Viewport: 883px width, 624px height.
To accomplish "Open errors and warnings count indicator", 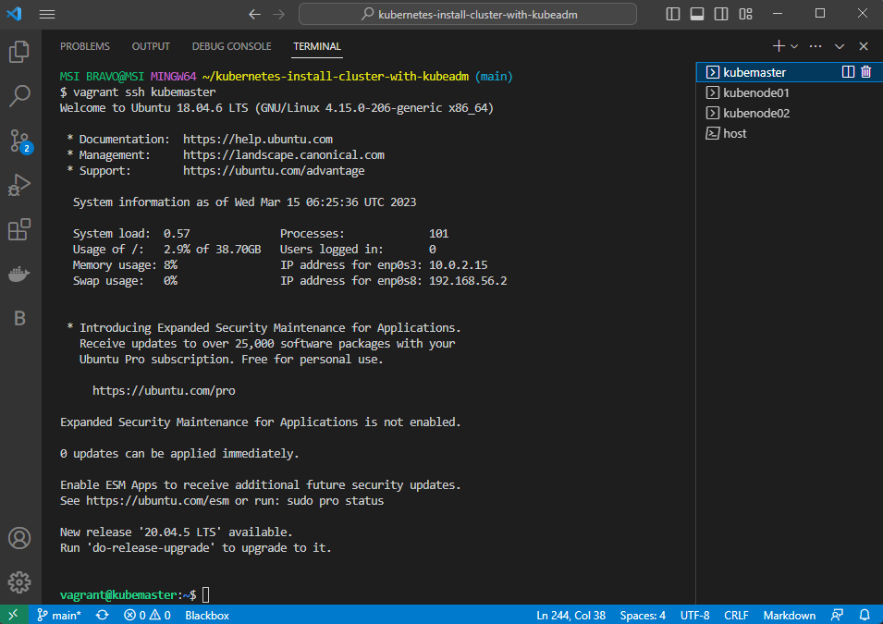I will (148, 615).
